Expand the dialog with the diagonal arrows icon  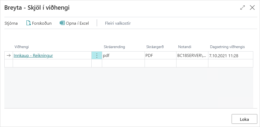242,8
